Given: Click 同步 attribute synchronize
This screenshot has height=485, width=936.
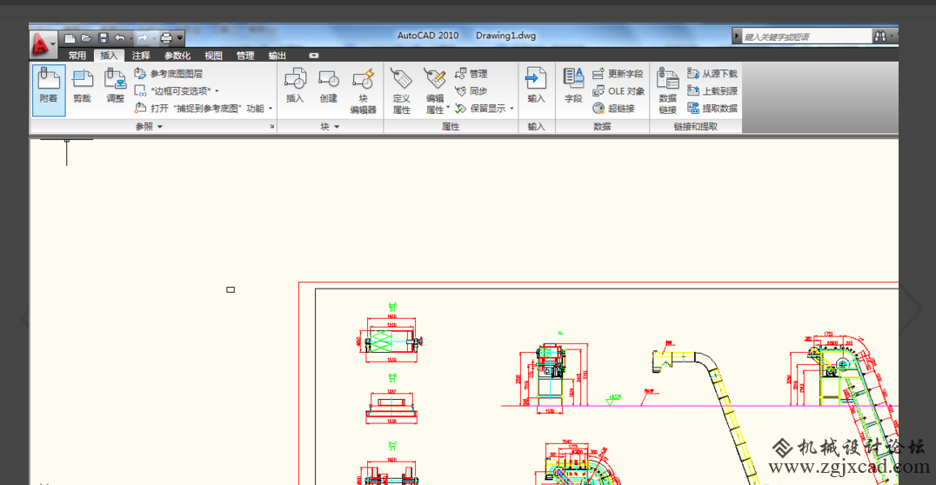Looking at the screenshot, I should tap(471, 90).
